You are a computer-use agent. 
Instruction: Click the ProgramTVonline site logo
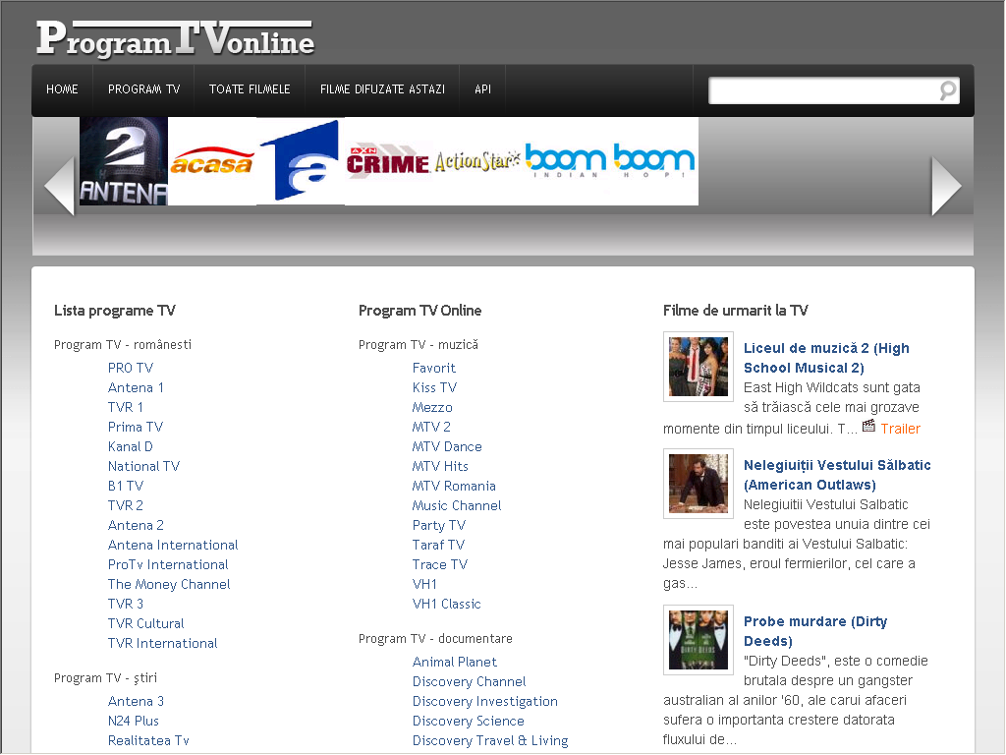pos(175,38)
